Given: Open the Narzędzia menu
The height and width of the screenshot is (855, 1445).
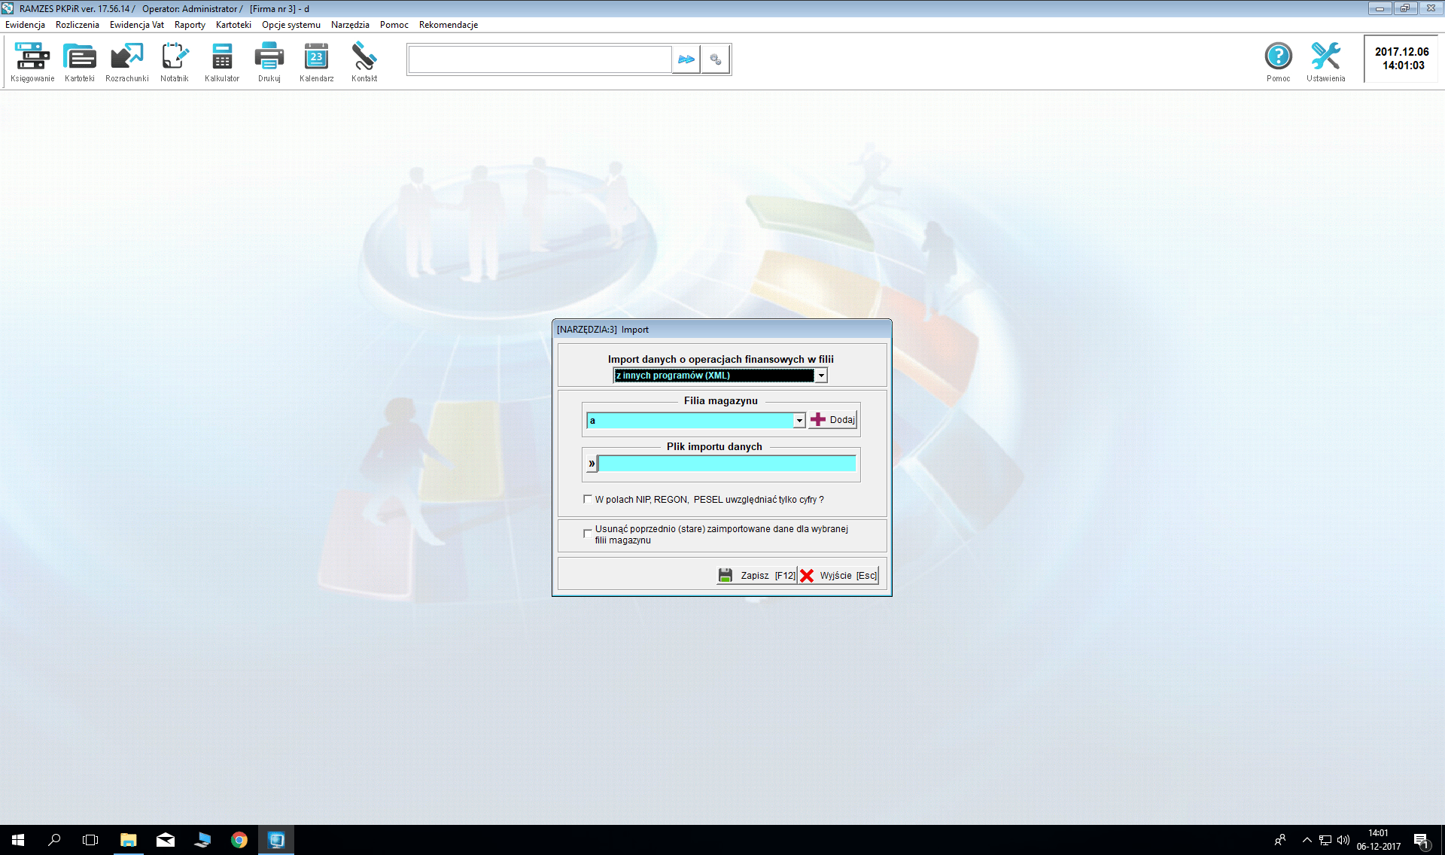Looking at the screenshot, I should pyautogui.click(x=350, y=25).
